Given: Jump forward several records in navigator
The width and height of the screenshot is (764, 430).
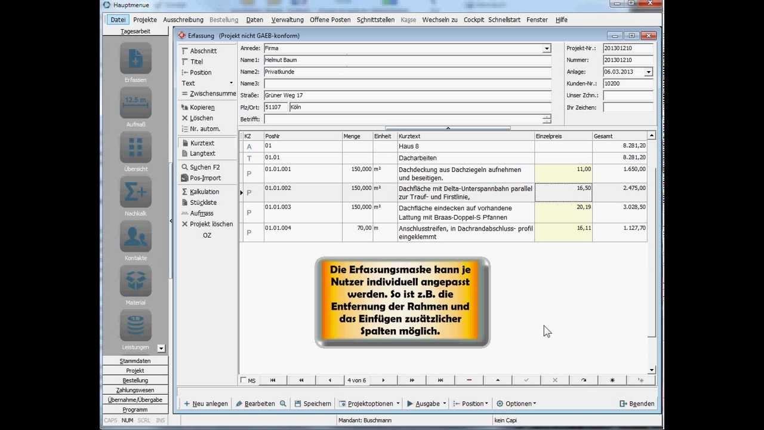Looking at the screenshot, I should [412, 380].
